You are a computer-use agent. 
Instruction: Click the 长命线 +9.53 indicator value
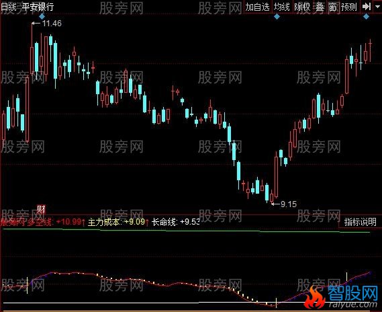(176, 222)
